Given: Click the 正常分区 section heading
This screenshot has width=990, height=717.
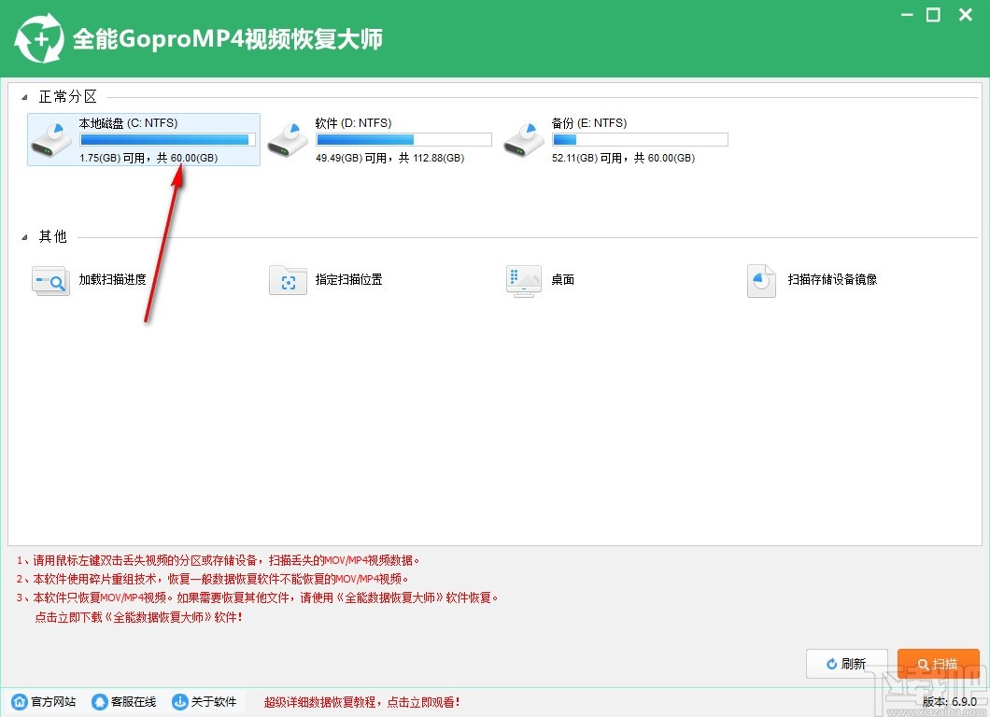Looking at the screenshot, I should click(x=68, y=96).
